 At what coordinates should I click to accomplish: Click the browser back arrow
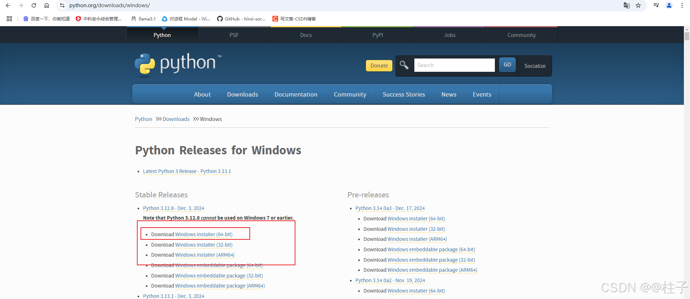[x=8, y=5]
